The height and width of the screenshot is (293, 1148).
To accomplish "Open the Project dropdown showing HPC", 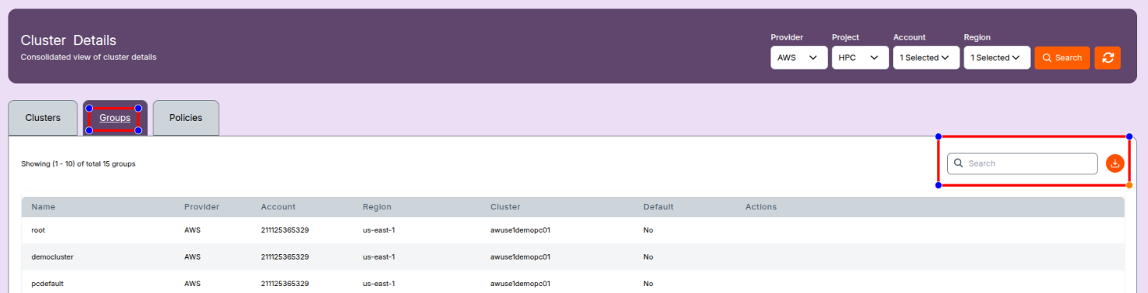I will tap(860, 57).
